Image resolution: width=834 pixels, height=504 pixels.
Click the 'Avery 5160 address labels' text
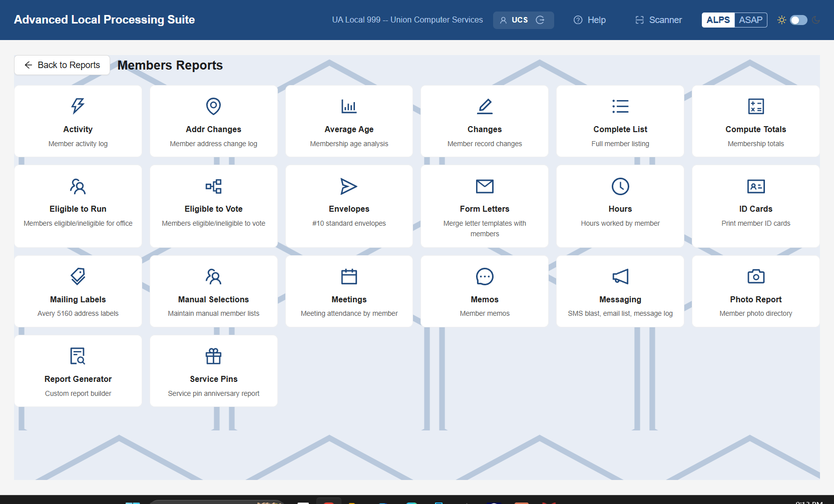(78, 313)
